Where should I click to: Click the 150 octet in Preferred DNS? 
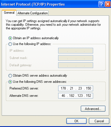click(88, 88)
